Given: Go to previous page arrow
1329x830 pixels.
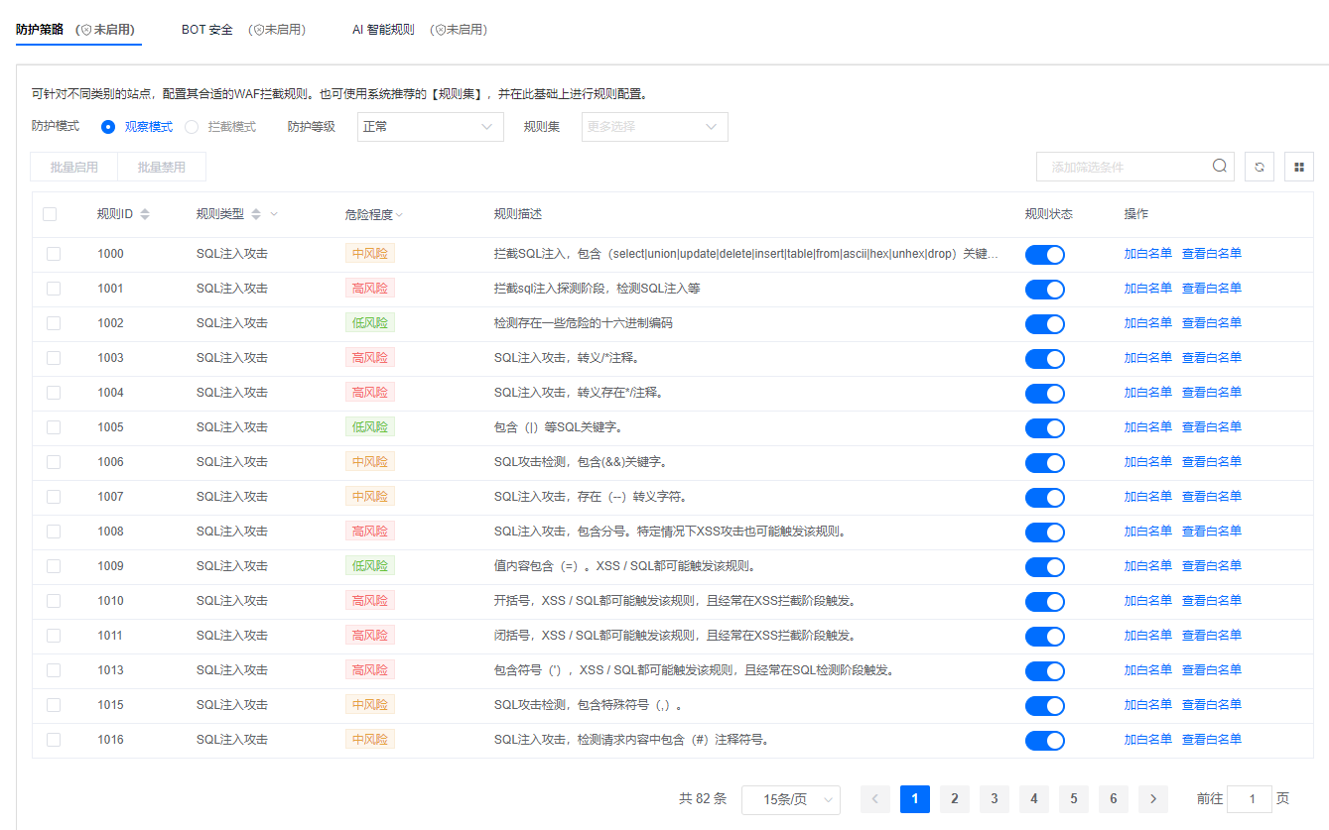Looking at the screenshot, I should coord(875,799).
